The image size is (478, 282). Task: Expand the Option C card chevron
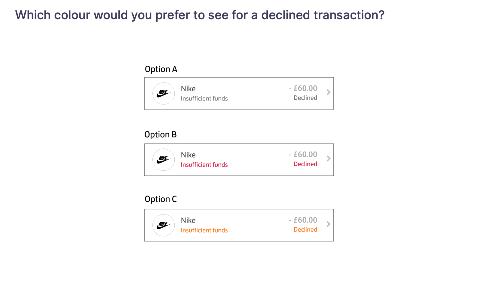click(x=328, y=224)
